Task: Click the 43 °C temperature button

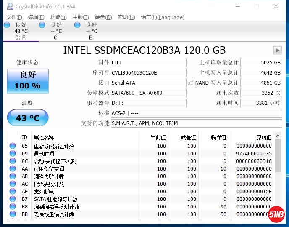Action: [28, 118]
